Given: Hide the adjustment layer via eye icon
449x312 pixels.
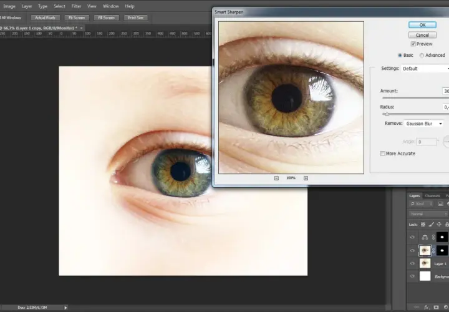Looking at the screenshot, I should [412, 237].
